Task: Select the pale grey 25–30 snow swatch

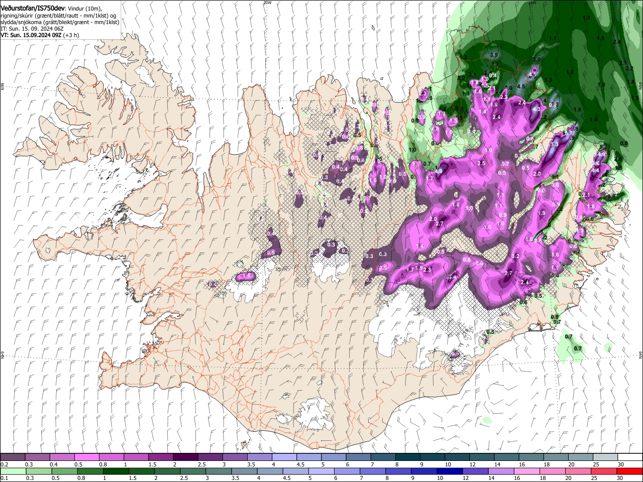Action: 605,457
